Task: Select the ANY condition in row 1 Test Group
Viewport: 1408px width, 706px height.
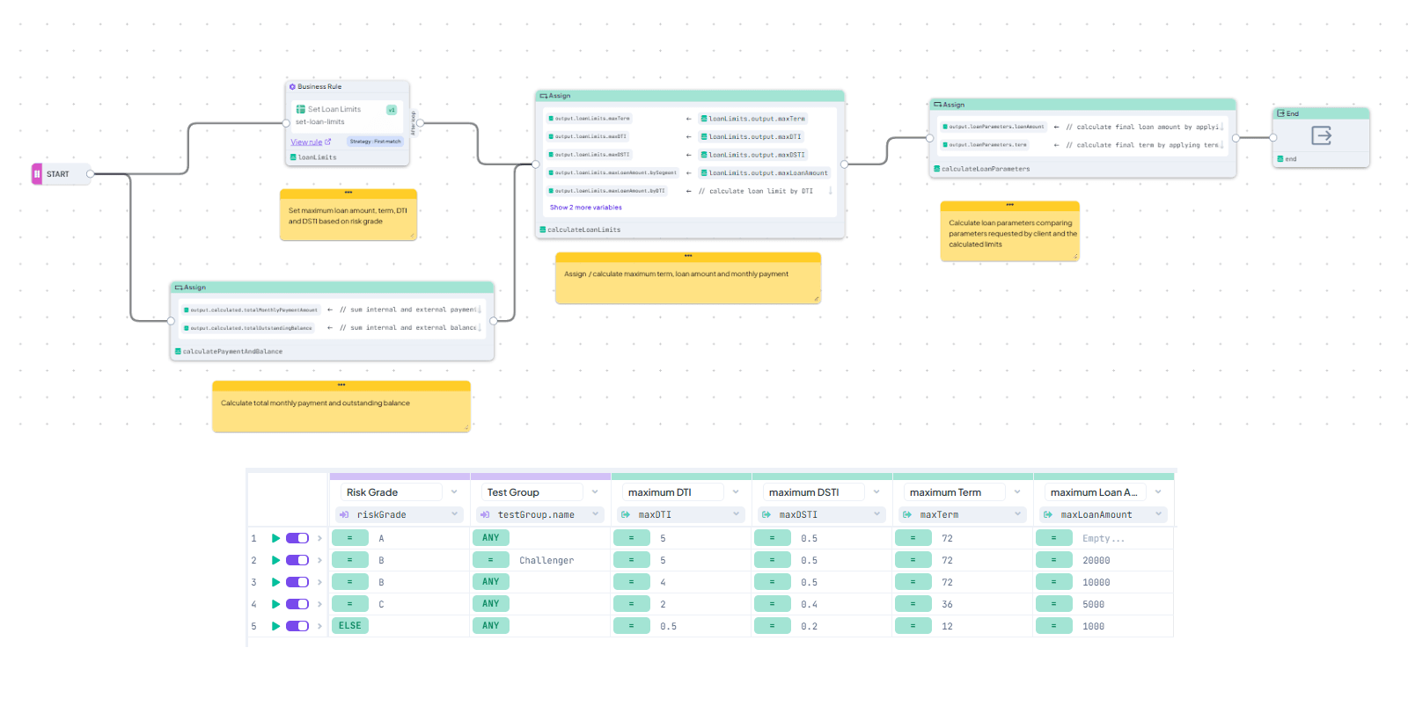Action: click(x=490, y=538)
